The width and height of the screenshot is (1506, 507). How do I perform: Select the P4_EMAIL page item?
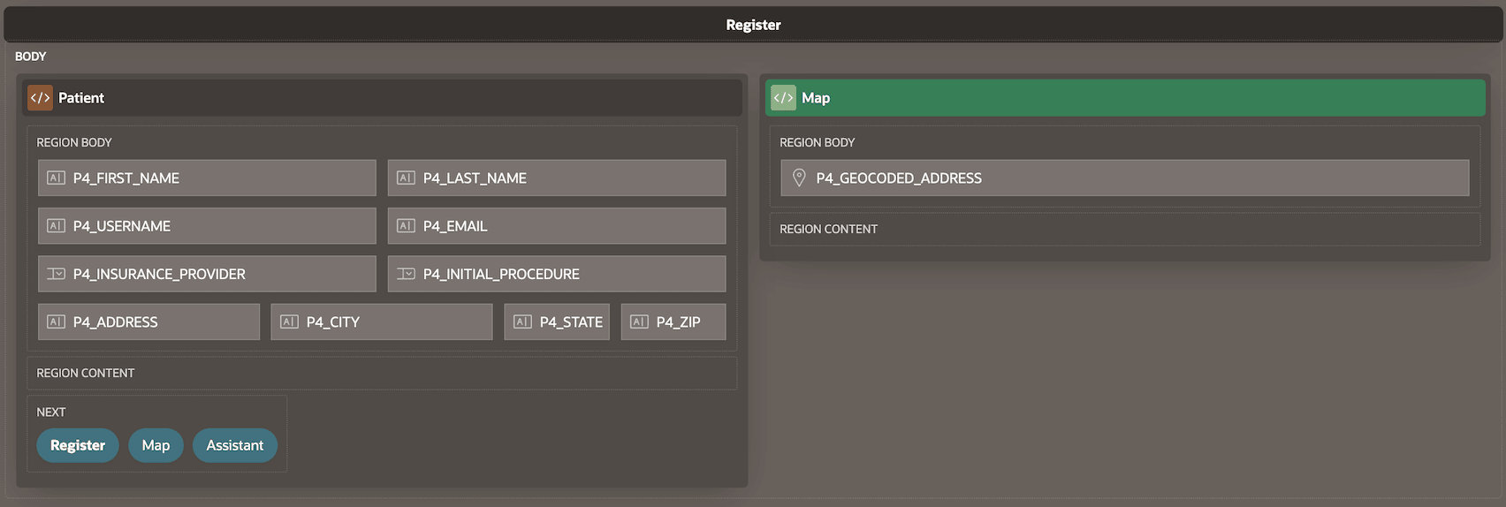click(557, 226)
